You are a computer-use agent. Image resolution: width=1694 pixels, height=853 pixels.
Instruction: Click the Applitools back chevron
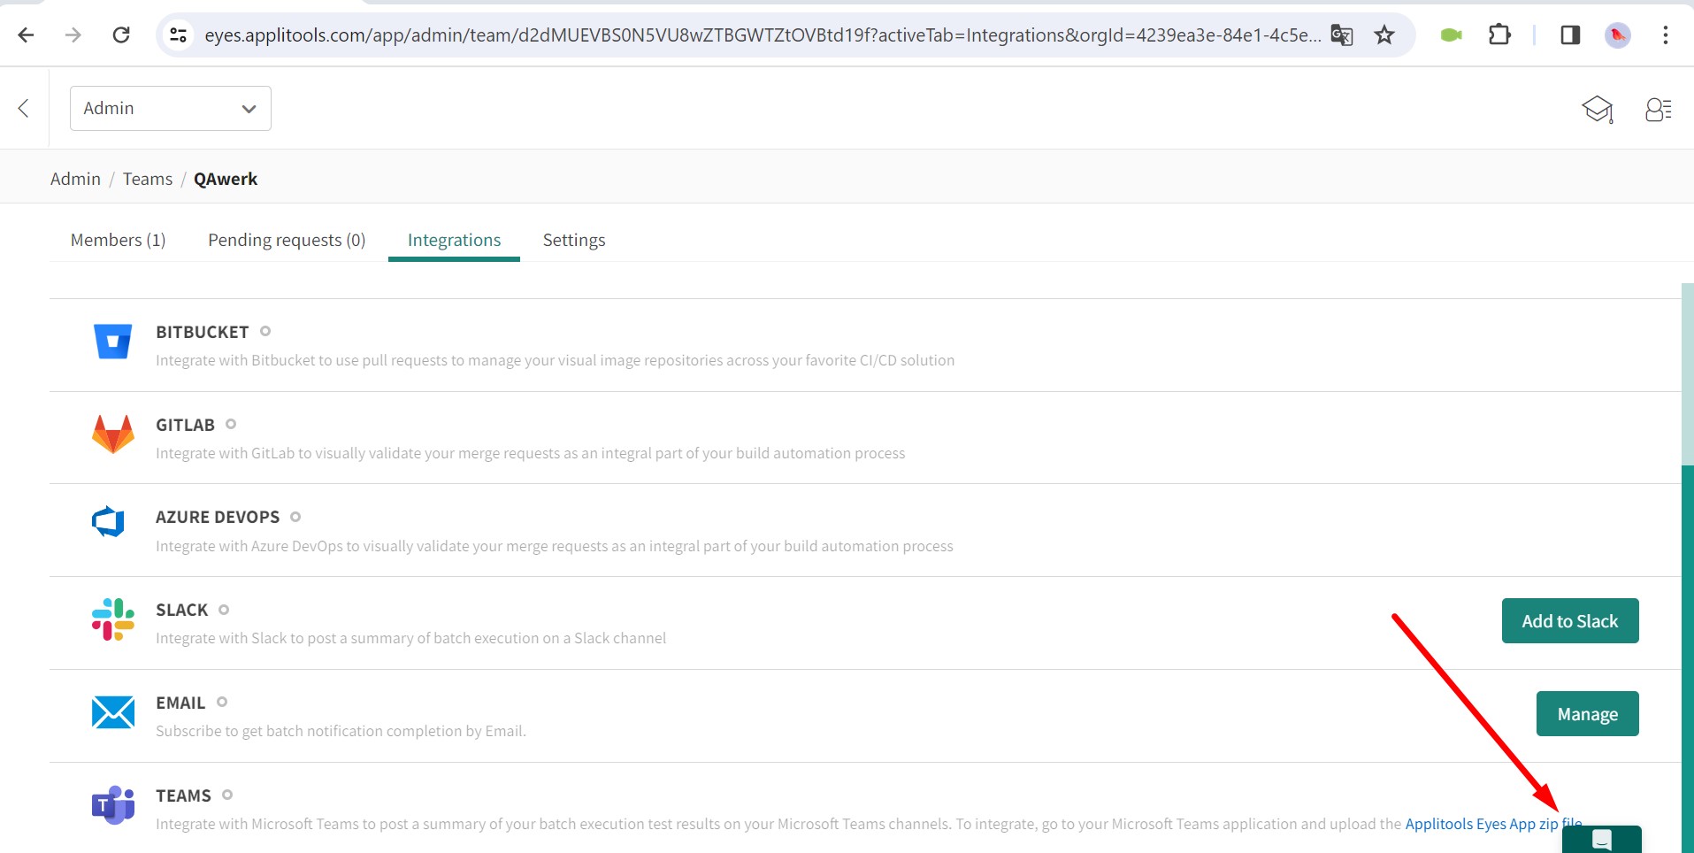tap(24, 108)
